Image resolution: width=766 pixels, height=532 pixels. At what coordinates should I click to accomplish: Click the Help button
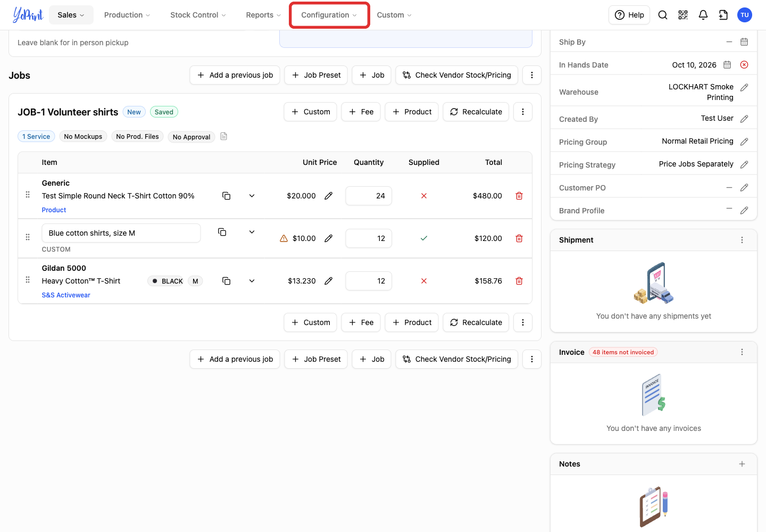click(x=629, y=15)
